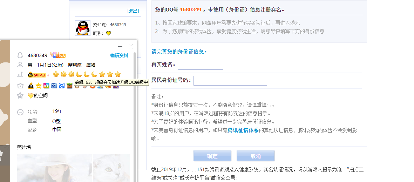Click the 确定 confirm button
The height and width of the screenshot is (182, 414).
(x=212, y=156)
